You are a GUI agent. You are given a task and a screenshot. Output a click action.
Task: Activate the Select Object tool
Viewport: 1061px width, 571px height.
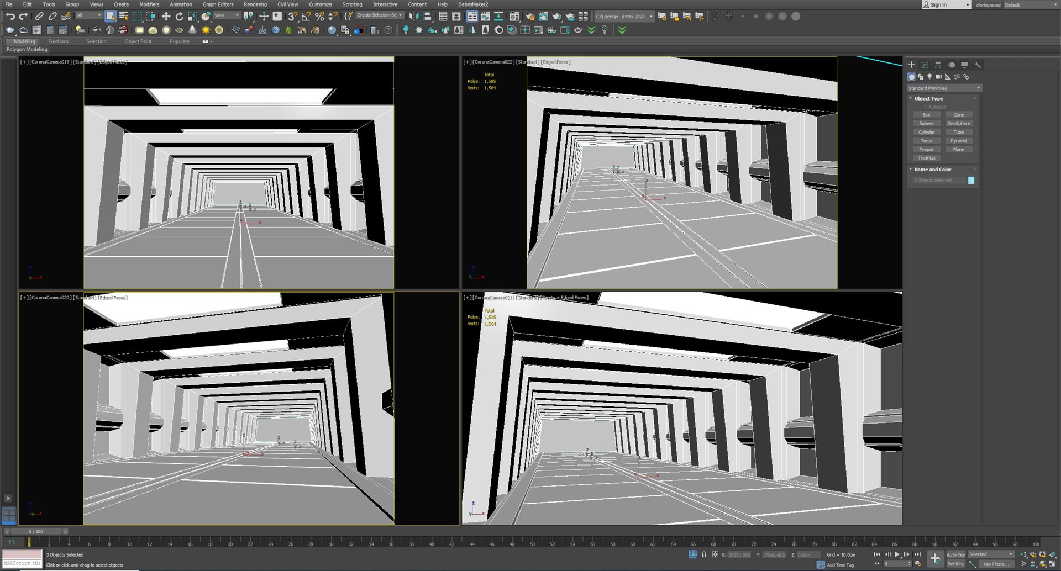(x=111, y=17)
